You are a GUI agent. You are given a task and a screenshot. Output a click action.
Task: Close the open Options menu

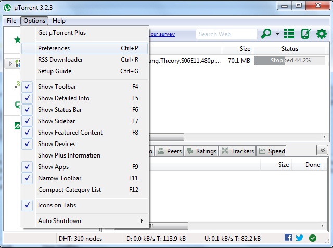(34, 21)
